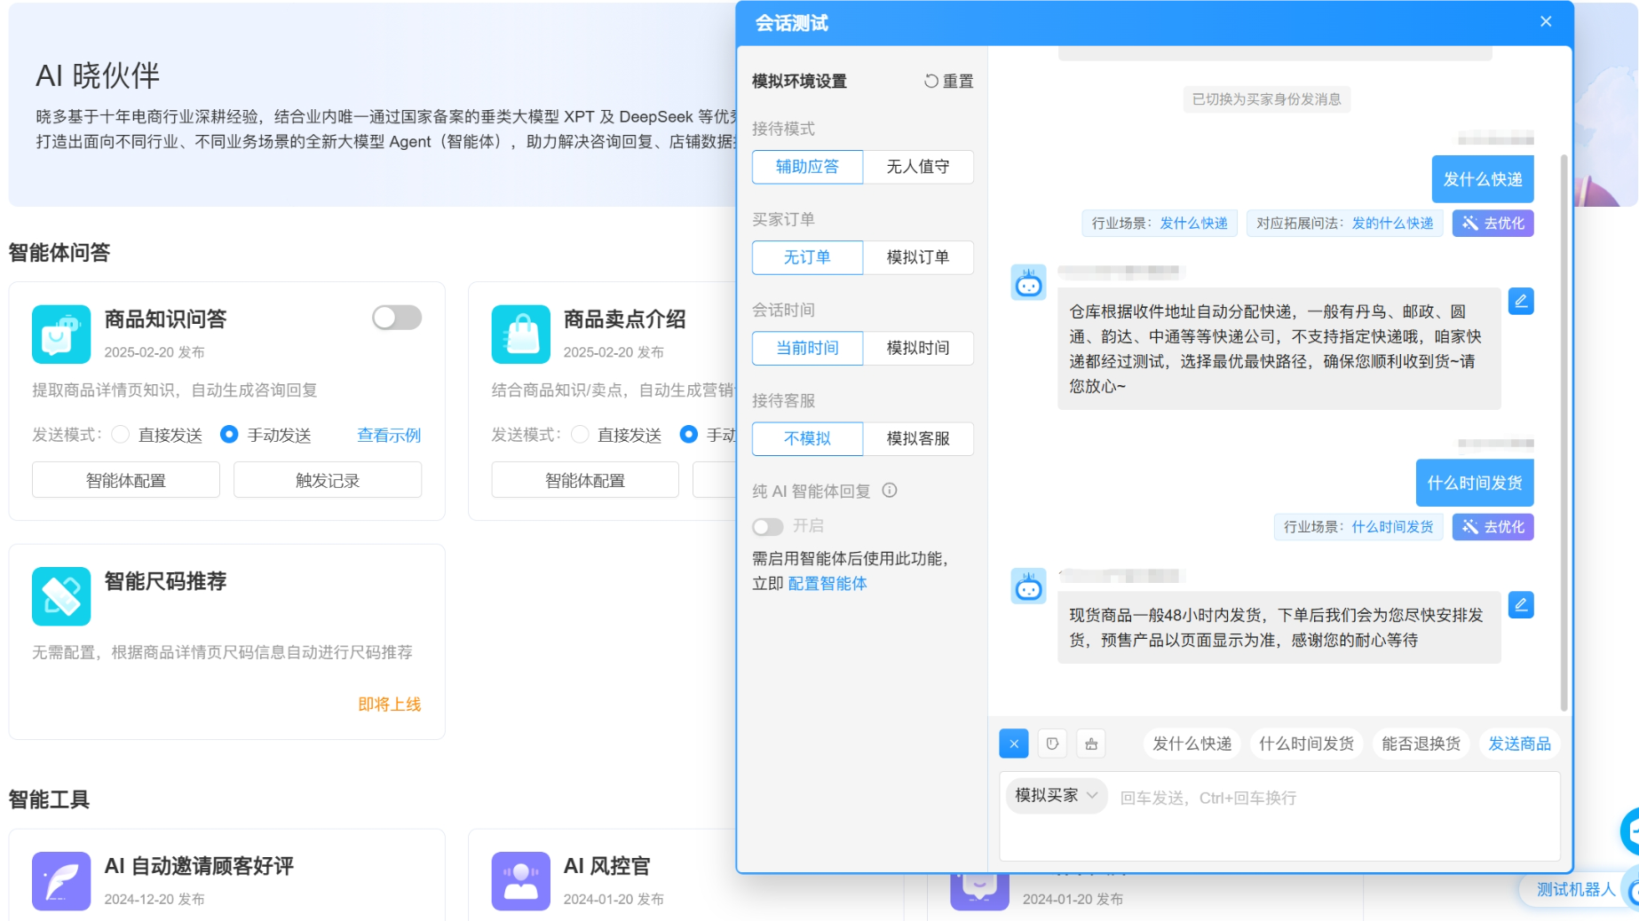Choose 模拟订单 buyer order option

pyautogui.click(x=917, y=257)
